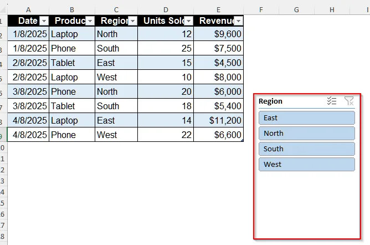Click Tablet in the $4,500 row
The image size is (370, 245).
coord(72,63)
